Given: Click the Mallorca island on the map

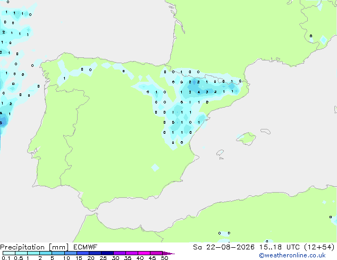Looking at the screenshot, I should pyautogui.click(x=246, y=138).
